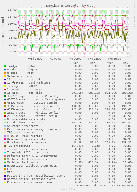Click the virtio0-input.0 legend label
137x192 pixels.
pos(46,106)
